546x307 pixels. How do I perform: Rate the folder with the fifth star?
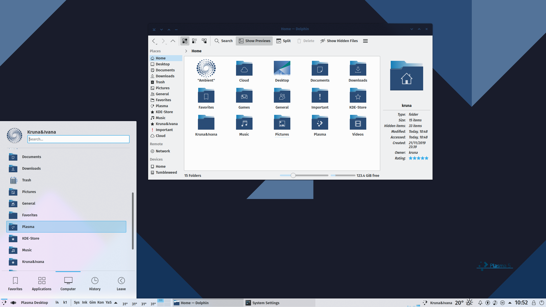[426, 158]
